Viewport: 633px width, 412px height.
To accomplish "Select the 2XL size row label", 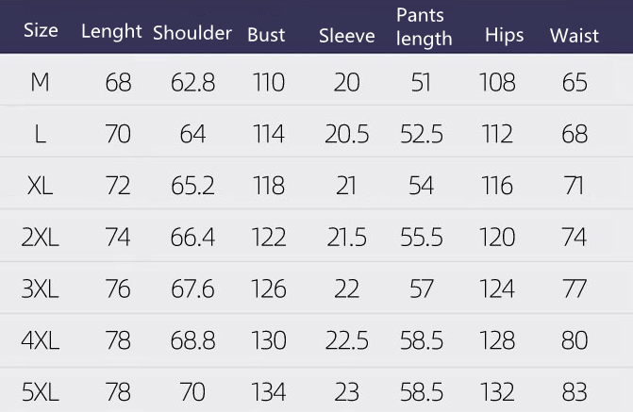I will point(40,238).
